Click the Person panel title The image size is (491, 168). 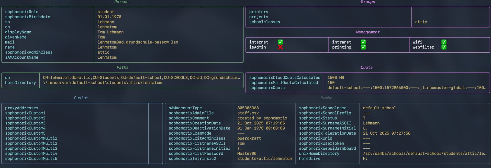(x=121, y=2)
